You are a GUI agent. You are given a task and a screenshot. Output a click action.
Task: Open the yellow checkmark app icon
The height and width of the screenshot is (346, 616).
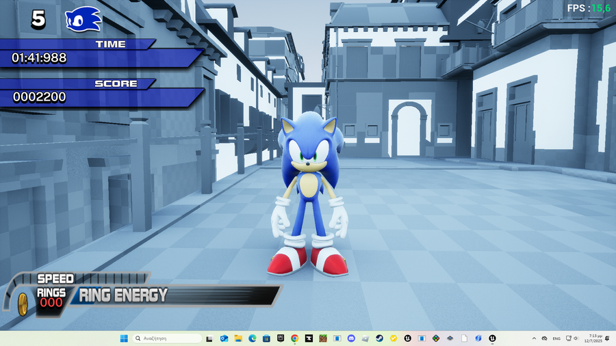[394, 338]
